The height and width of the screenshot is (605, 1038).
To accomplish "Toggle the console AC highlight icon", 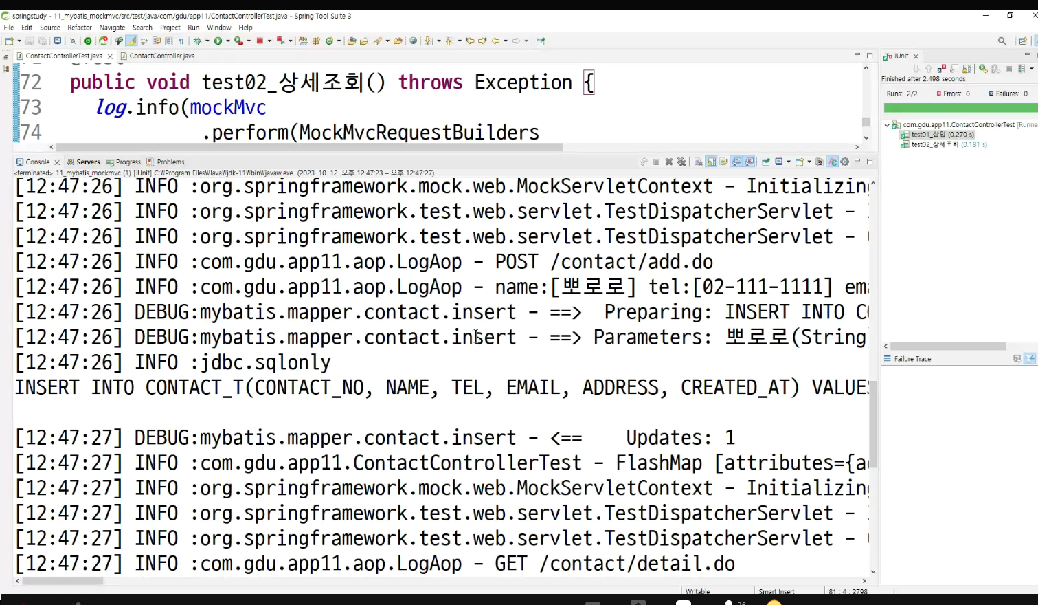I will coord(833,162).
